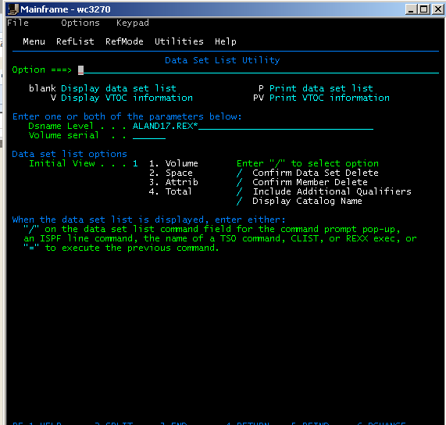Click 'When the data set list is displayed' text
The width and height of the screenshot is (446, 425).
(x=108, y=220)
